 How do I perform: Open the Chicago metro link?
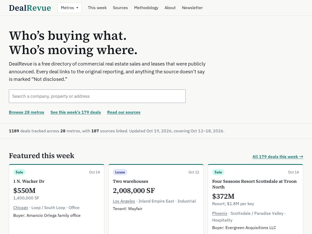click(x=21, y=208)
